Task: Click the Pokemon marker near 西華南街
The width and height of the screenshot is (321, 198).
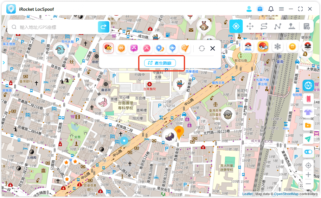Action: [x=180, y=85]
